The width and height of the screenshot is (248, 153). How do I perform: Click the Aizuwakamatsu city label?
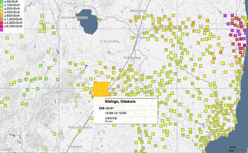[76, 18]
